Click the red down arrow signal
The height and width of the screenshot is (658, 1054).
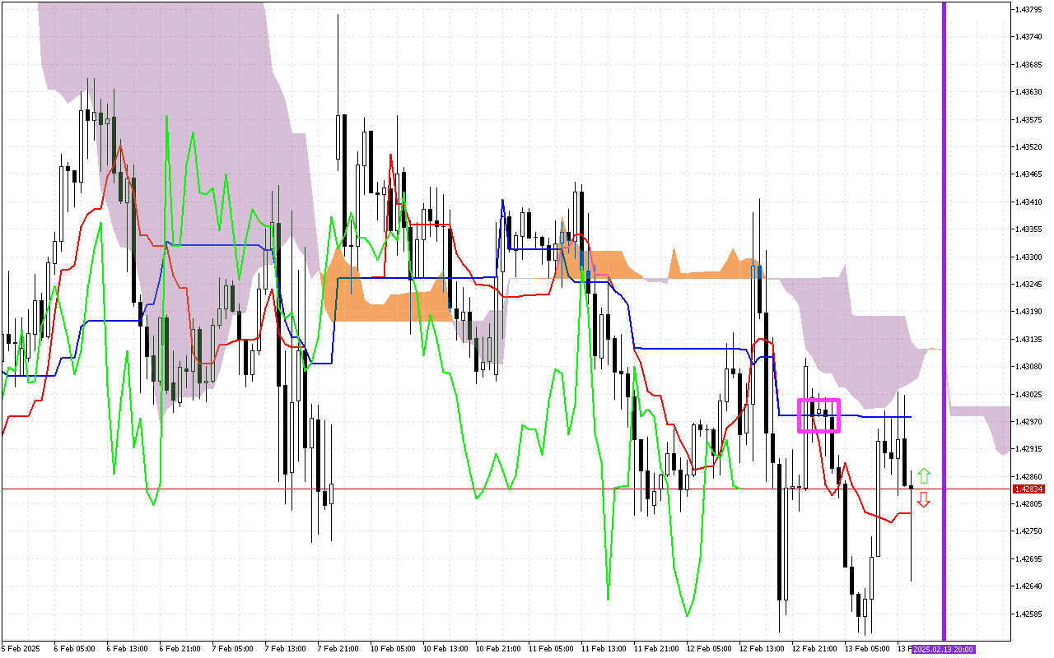[924, 499]
